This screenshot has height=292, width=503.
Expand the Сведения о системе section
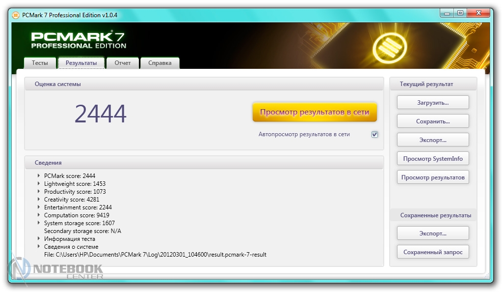pos(39,246)
